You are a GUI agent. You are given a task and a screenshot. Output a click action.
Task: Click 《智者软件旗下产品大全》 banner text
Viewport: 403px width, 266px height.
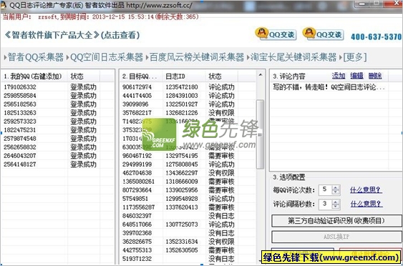pos(72,35)
